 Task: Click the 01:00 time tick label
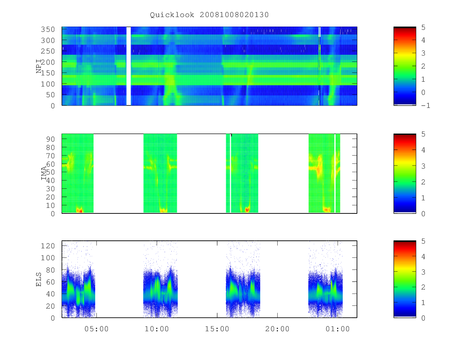(338, 329)
